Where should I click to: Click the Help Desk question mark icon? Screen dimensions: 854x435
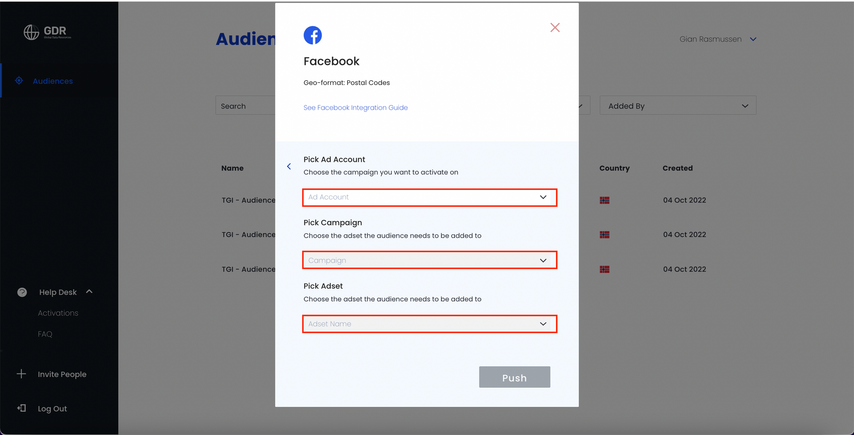click(22, 292)
